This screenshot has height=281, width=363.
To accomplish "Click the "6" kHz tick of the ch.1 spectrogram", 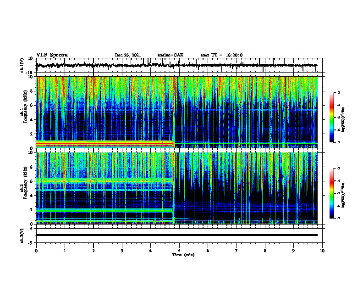I will (32, 105).
